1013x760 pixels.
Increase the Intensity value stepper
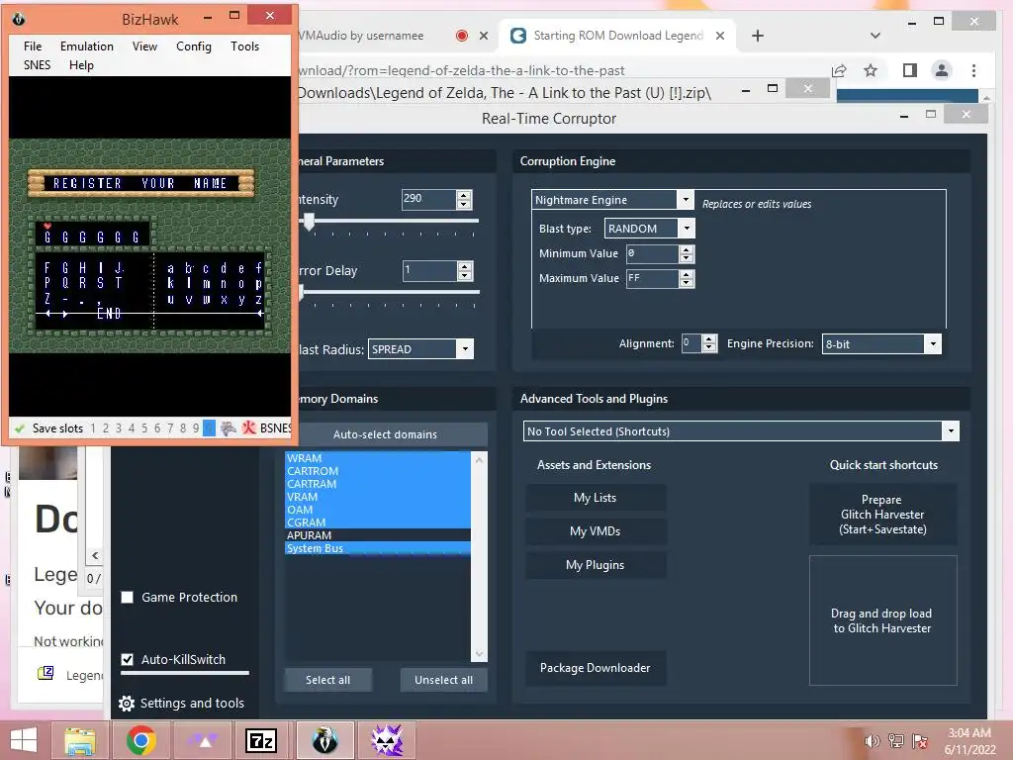(x=464, y=195)
